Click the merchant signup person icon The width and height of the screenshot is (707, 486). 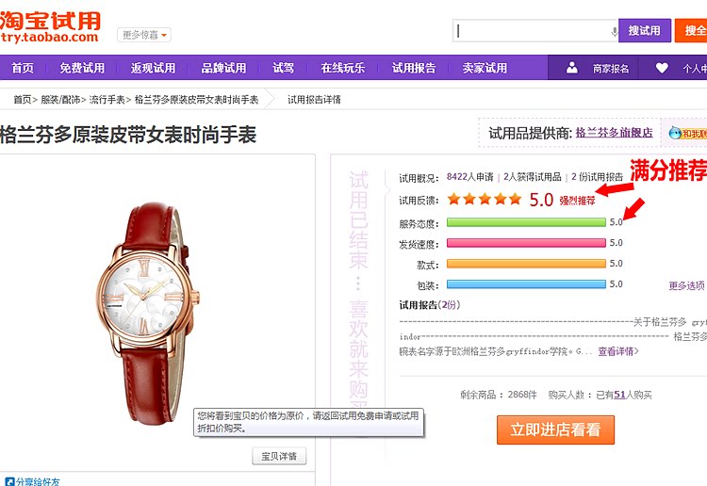(x=572, y=68)
